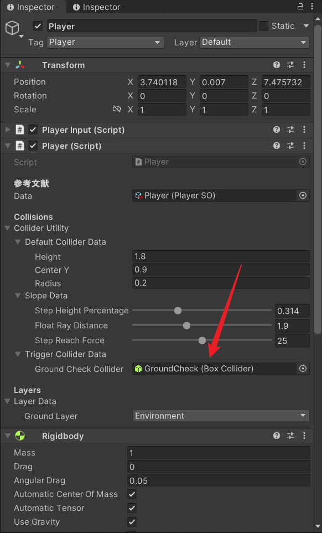Viewport: 322px width, 533px height.
Task: Open object picker for Ground Check Collider
Action: [x=303, y=369]
